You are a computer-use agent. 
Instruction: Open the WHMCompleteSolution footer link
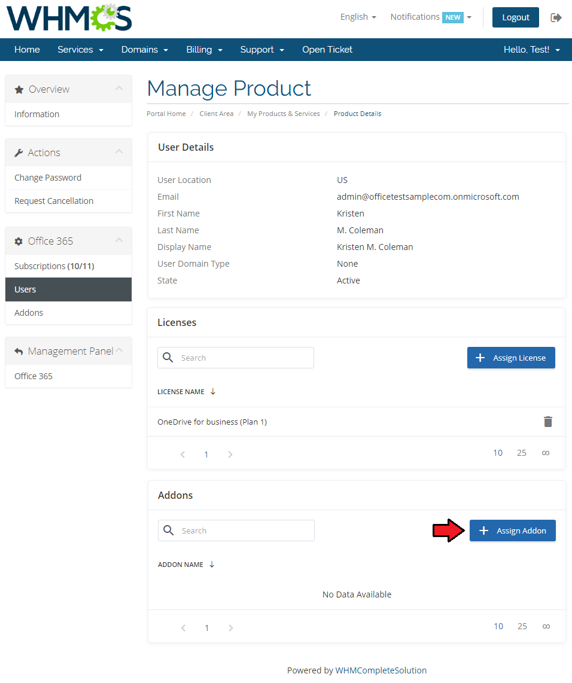pyautogui.click(x=381, y=670)
